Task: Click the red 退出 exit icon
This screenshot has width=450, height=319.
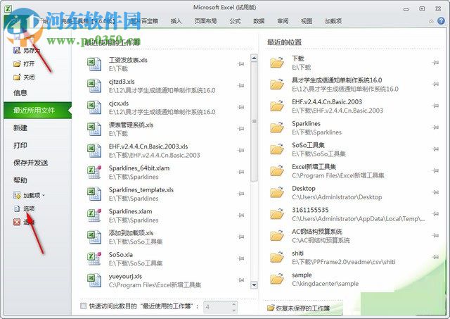Action: click(17, 222)
